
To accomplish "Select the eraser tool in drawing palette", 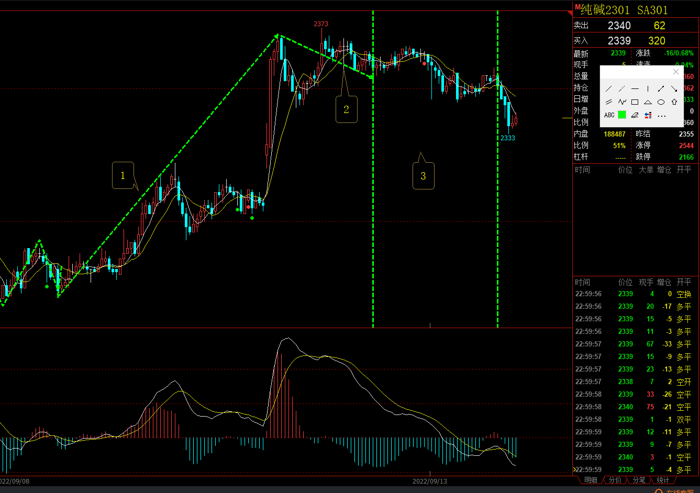I will 635,115.
